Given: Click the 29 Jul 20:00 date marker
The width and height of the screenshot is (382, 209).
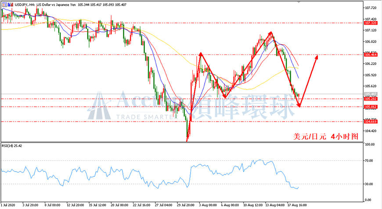Looking at the screenshot, I should point(186,205).
